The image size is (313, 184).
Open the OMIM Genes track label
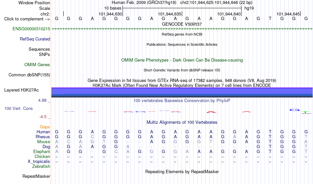37,65
